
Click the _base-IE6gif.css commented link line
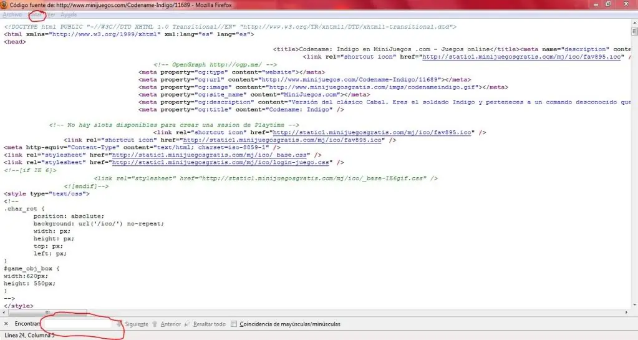266,178
